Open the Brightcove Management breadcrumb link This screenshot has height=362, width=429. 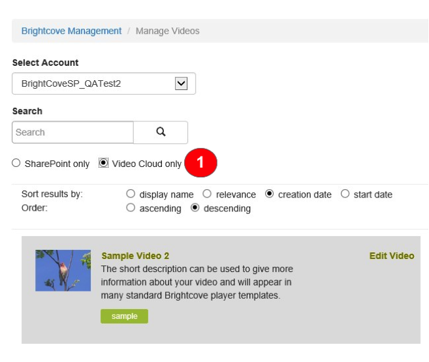[x=71, y=31]
